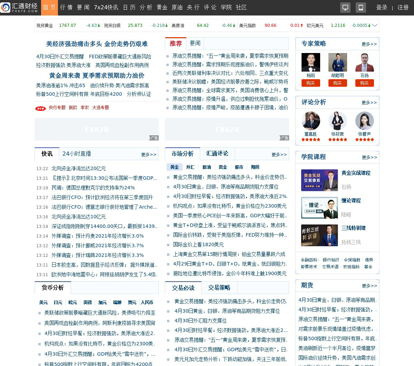This screenshot has height=366, width=414.
Task: Expand 更多>> in 专家策略 panel
Action: coord(369,44)
